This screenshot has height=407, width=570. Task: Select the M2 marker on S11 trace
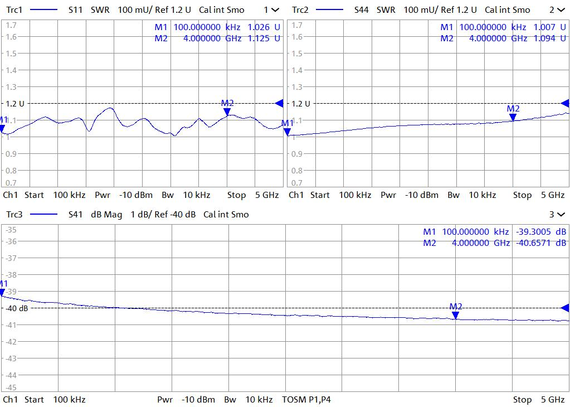click(x=227, y=111)
